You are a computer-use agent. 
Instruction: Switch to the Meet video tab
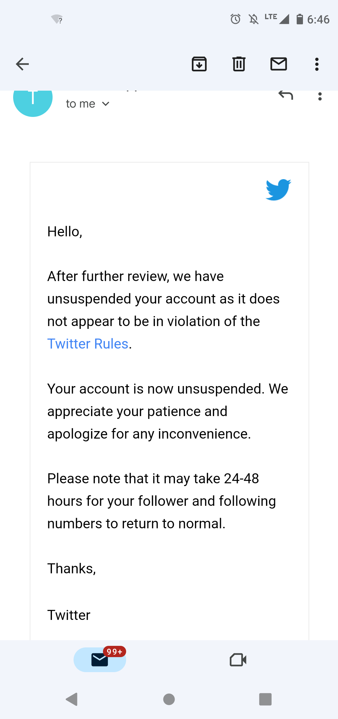coord(238,660)
